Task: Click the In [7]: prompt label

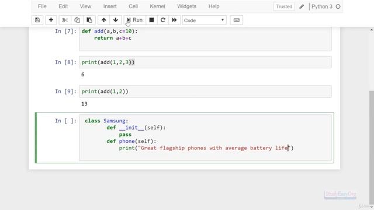Action: click(65, 31)
